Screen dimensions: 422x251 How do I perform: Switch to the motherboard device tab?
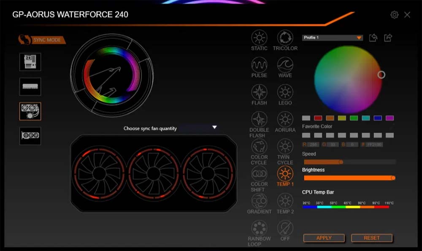pyautogui.click(x=30, y=62)
